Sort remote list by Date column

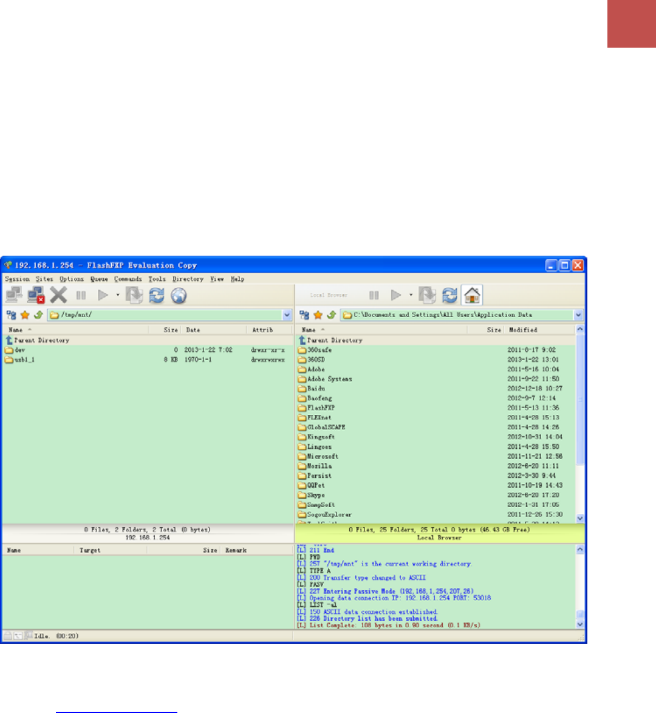pos(214,330)
